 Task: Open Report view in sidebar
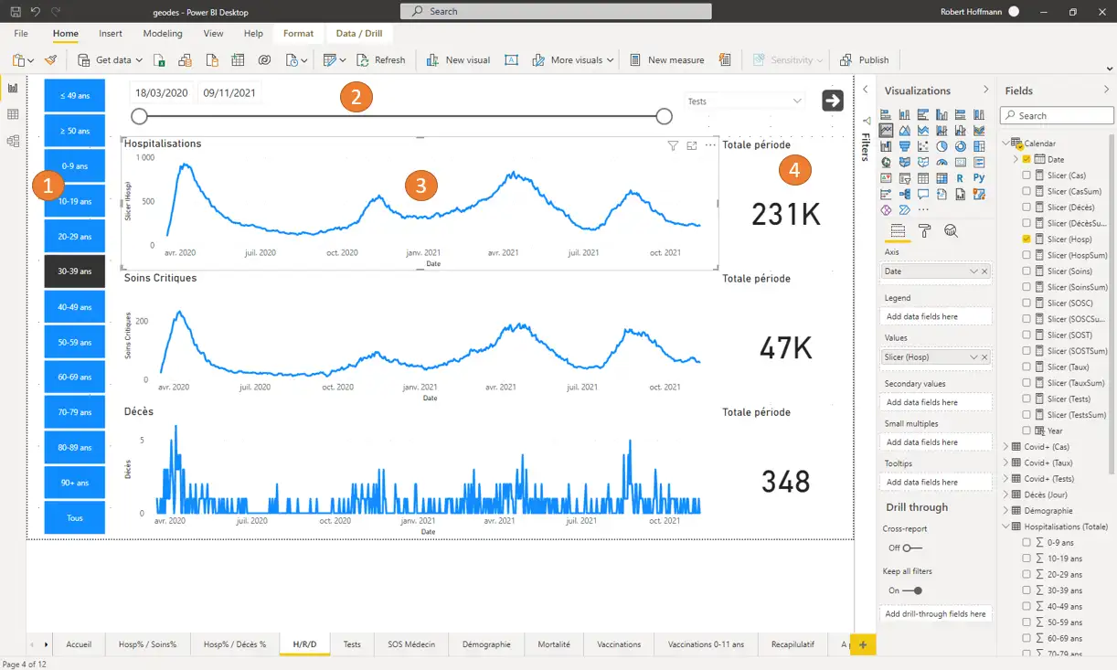[13, 88]
